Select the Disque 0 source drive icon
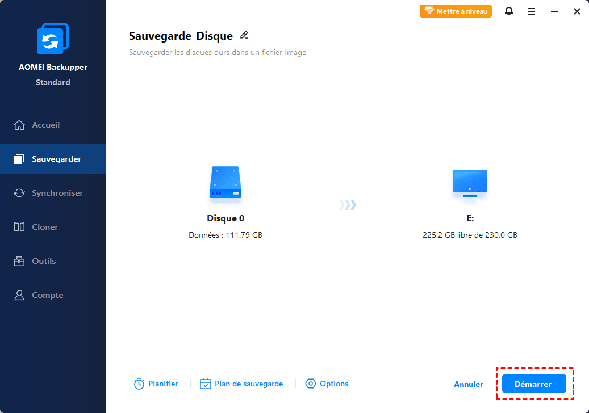Screen dimensions: 589x413 (x=225, y=183)
